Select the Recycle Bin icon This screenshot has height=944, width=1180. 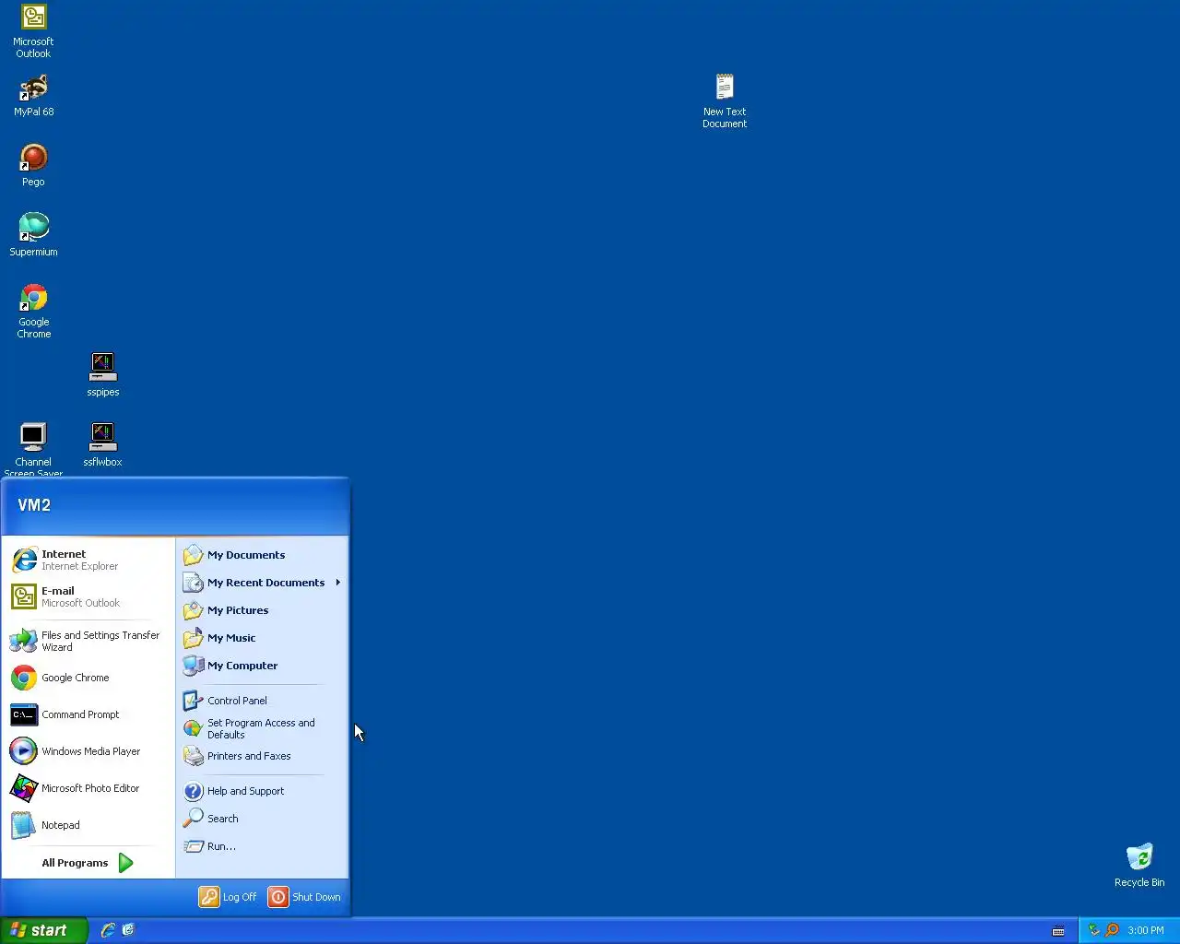[x=1139, y=866]
